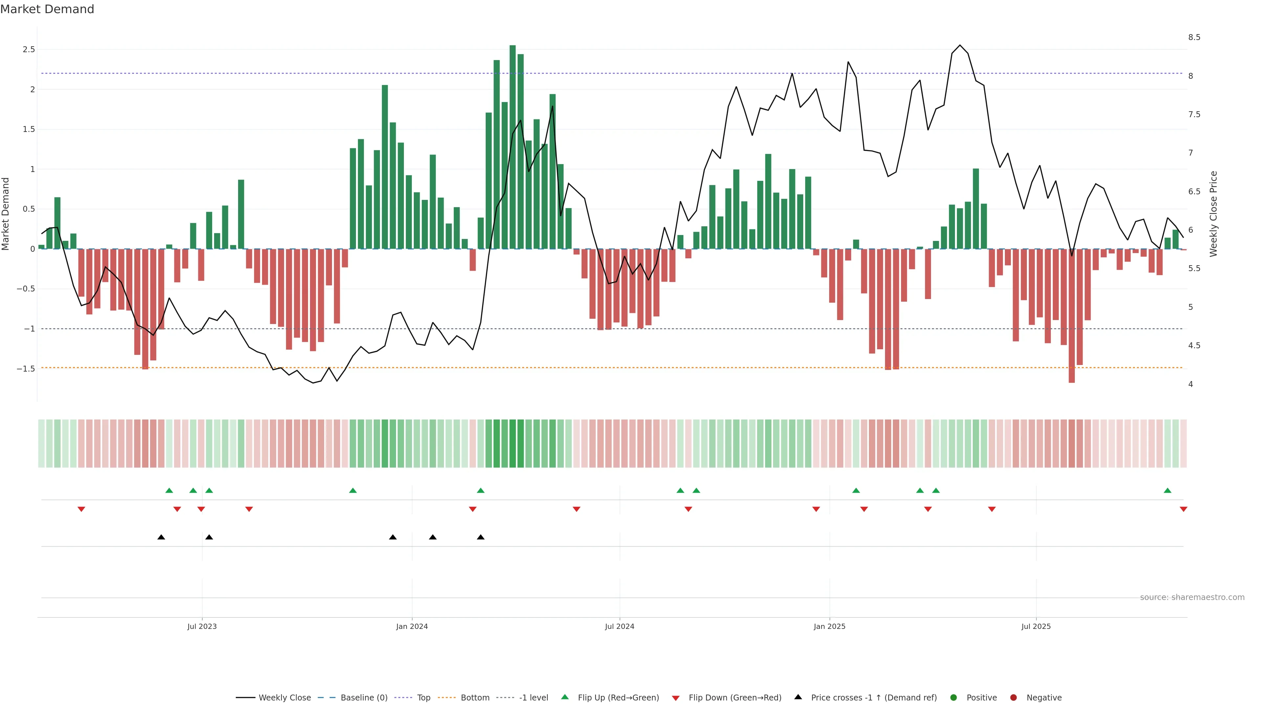Click the dark red Negative legend dot
1261x709 pixels.
pyautogui.click(x=1013, y=697)
